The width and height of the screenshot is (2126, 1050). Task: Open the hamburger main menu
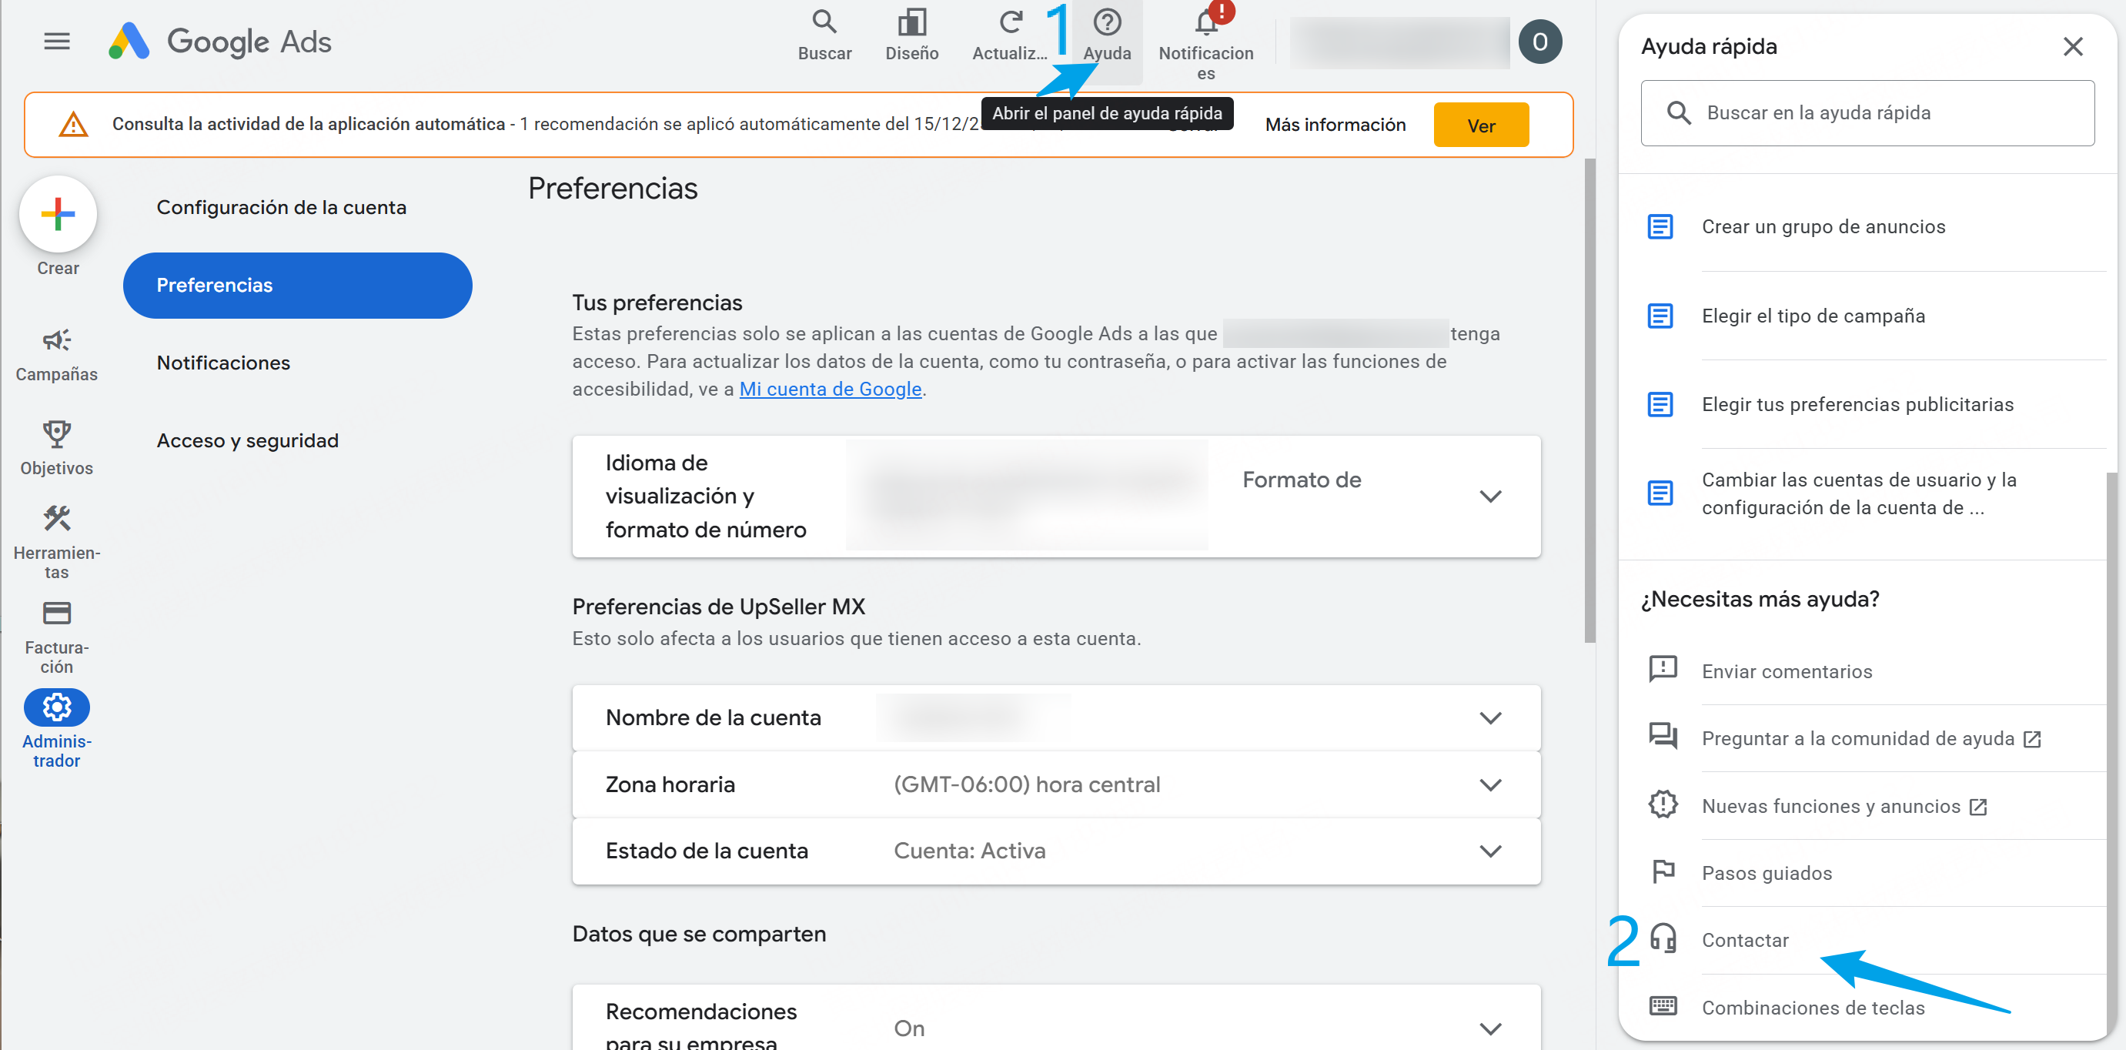pyautogui.click(x=57, y=42)
